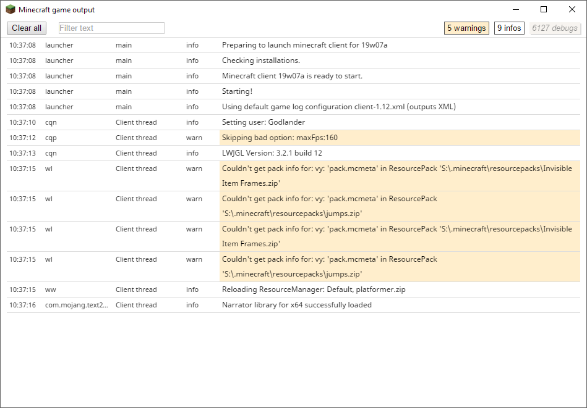This screenshot has height=408, width=587.
Task: Toggle the 5 warnings filter
Action: click(466, 28)
